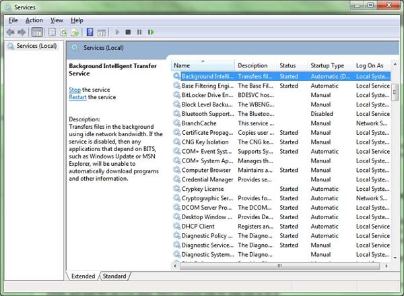This screenshot has height=296, width=404.
Task: Select the COM+ System Application service name
Action: 207,160
